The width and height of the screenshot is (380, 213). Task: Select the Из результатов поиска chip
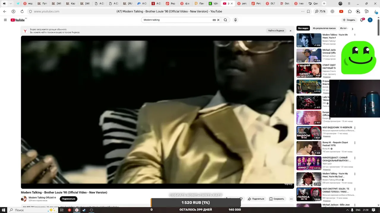[x=324, y=28]
